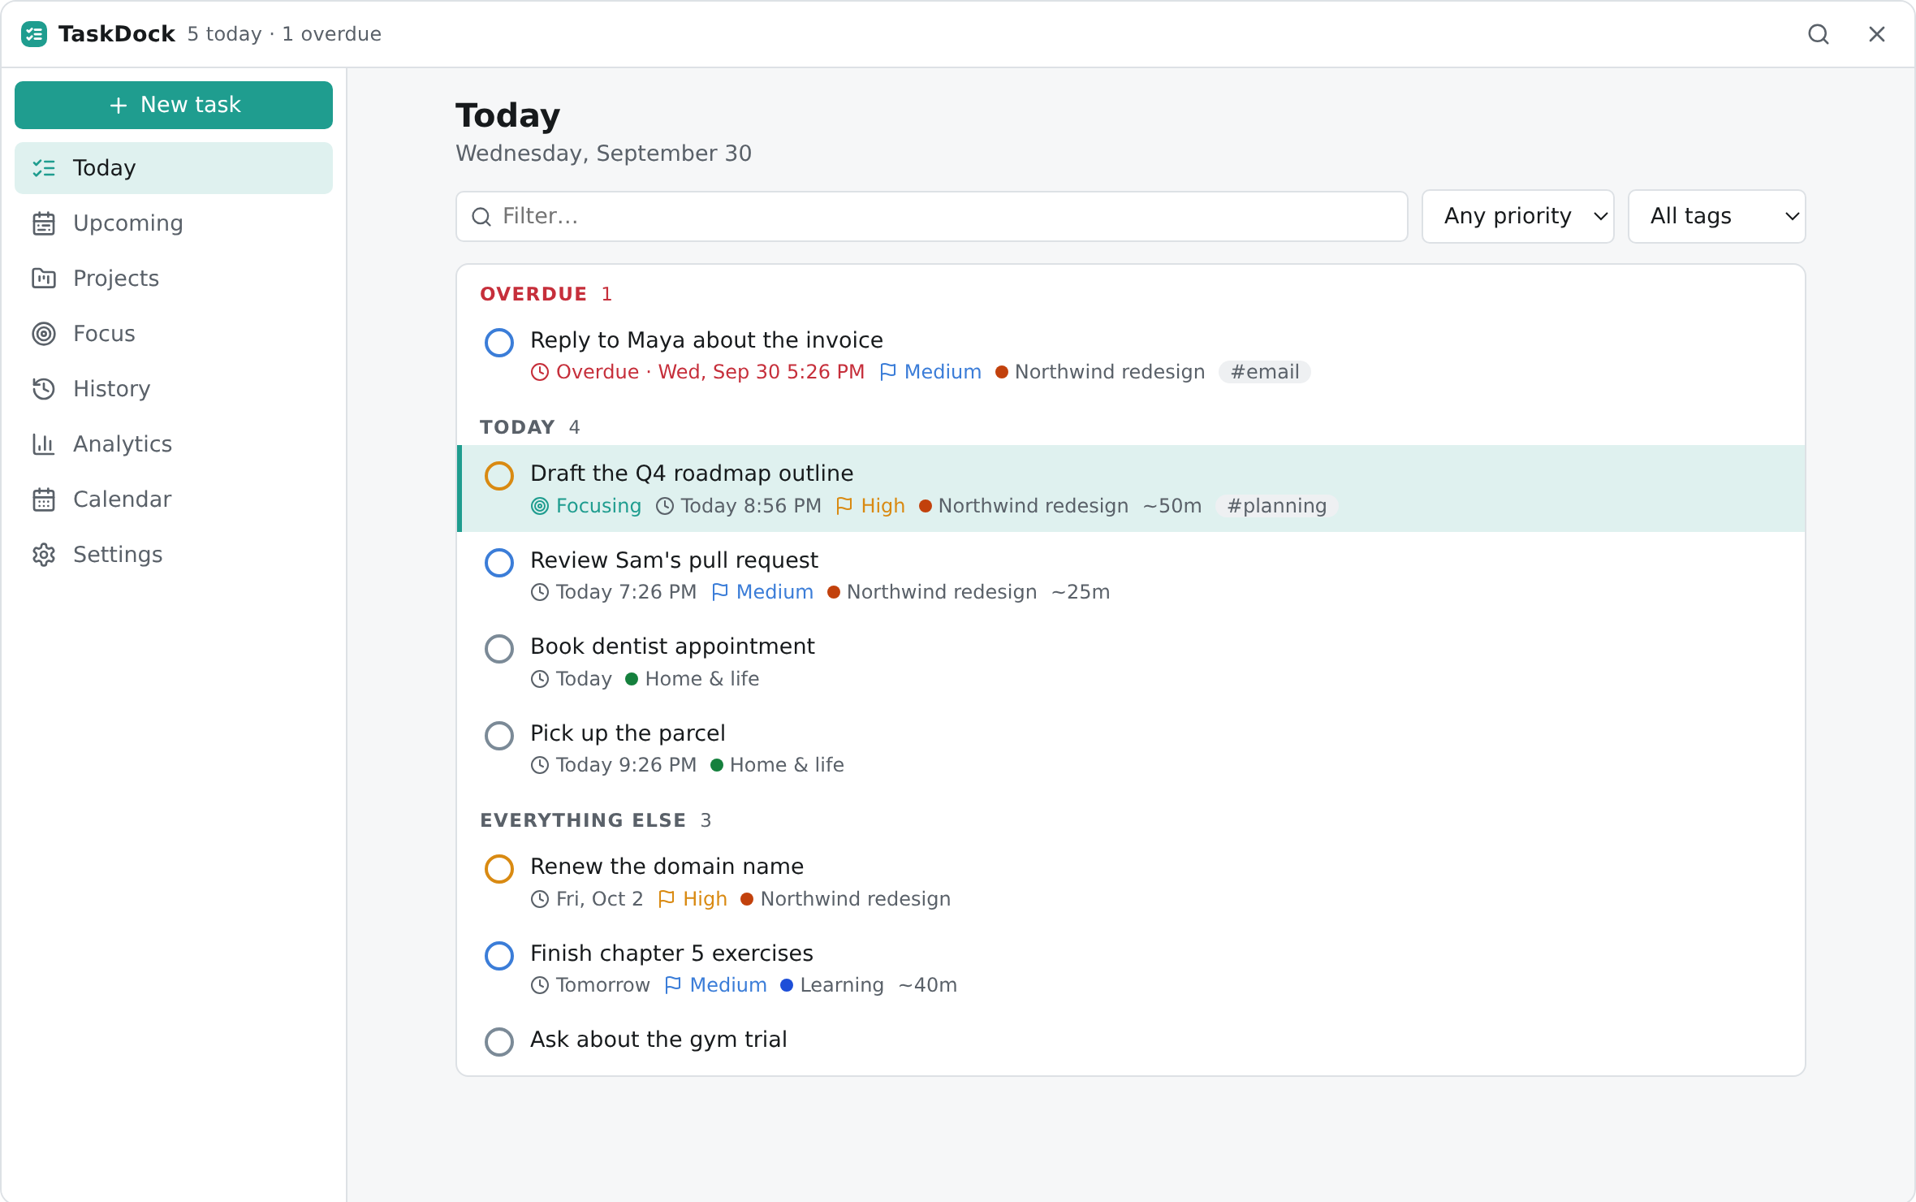The image size is (1916, 1202).
Task: Click the red overdue clock icon on Maya invoice task
Action: [540, 372]
